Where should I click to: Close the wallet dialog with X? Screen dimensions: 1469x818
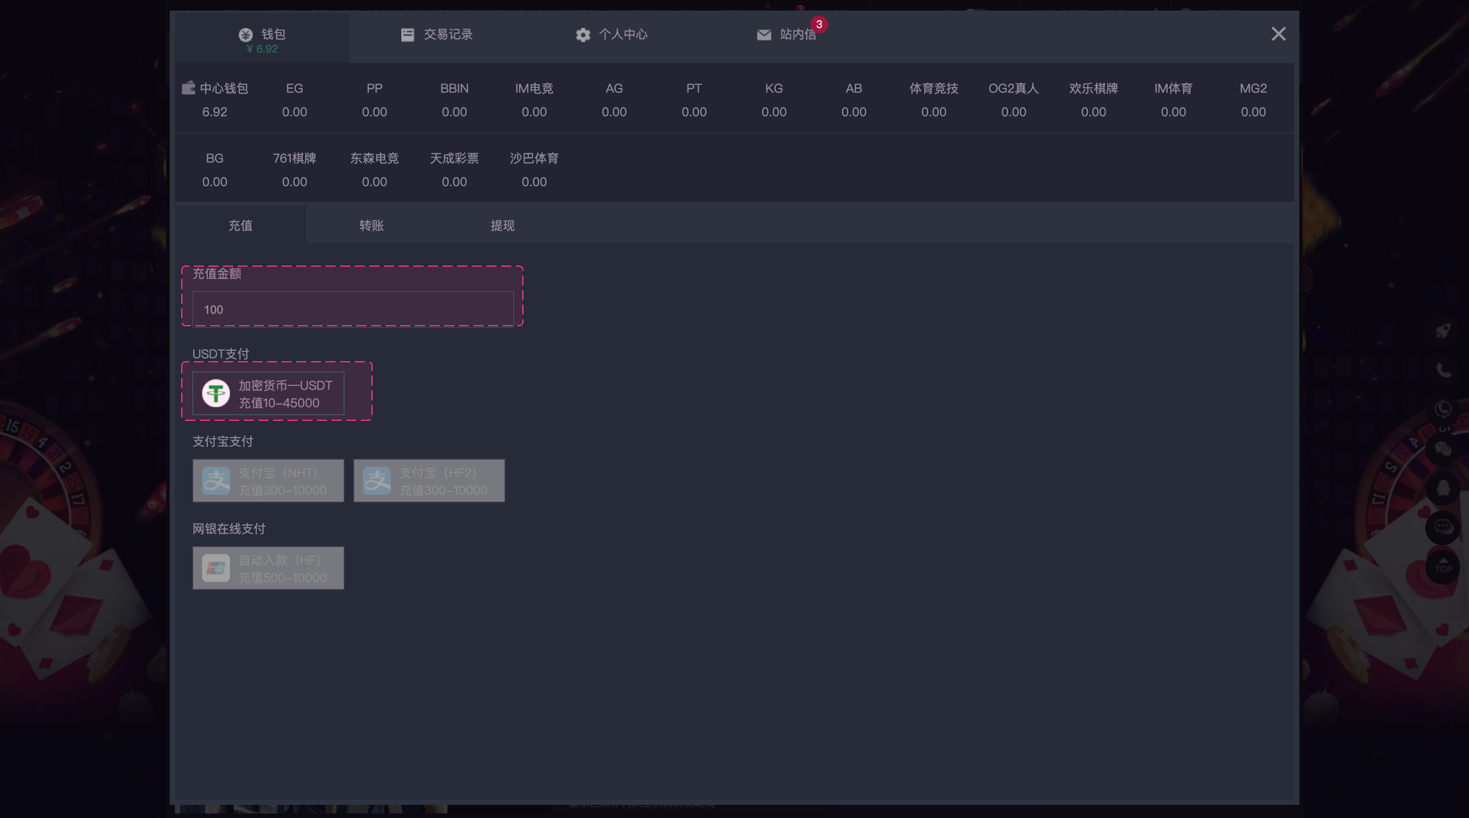click(1278, 34)
